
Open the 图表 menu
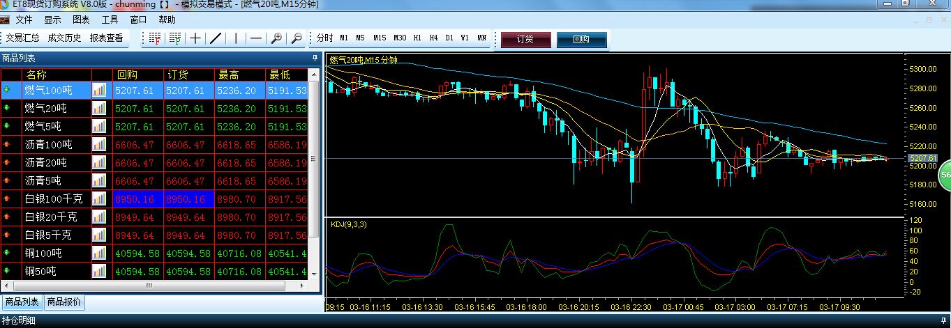coord(81,20)
